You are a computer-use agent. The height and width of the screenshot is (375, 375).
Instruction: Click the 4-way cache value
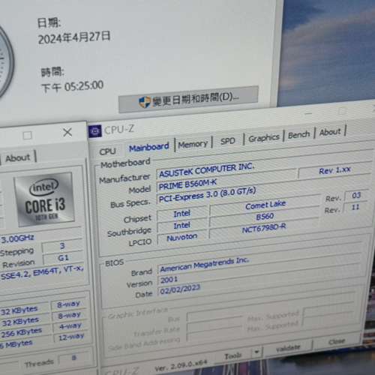tap(70, 326)
